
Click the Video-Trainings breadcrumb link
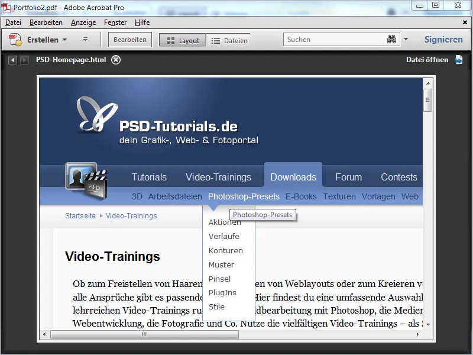pyautogui.click(x=131, y=216)
